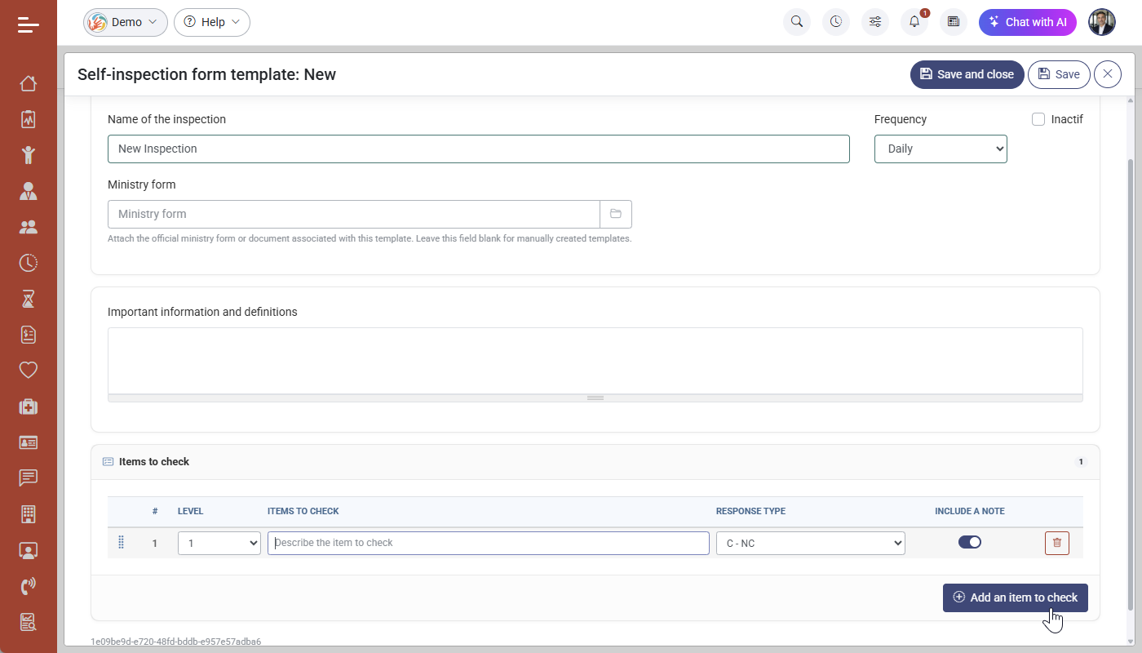This screenshot has height=653, width=1142.
Task: Grab the drag handle of item row 1
Action: (121, 543)
